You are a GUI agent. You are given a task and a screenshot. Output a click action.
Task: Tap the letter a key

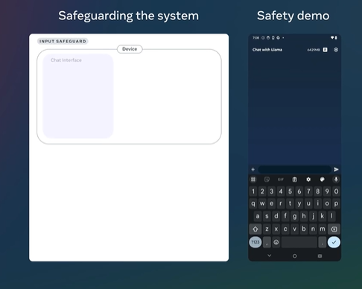pyautogui.click(x=258, y=216)
